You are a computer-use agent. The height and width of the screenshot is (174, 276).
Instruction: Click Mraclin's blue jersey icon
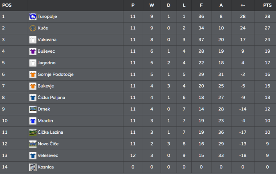pos(33,121)
